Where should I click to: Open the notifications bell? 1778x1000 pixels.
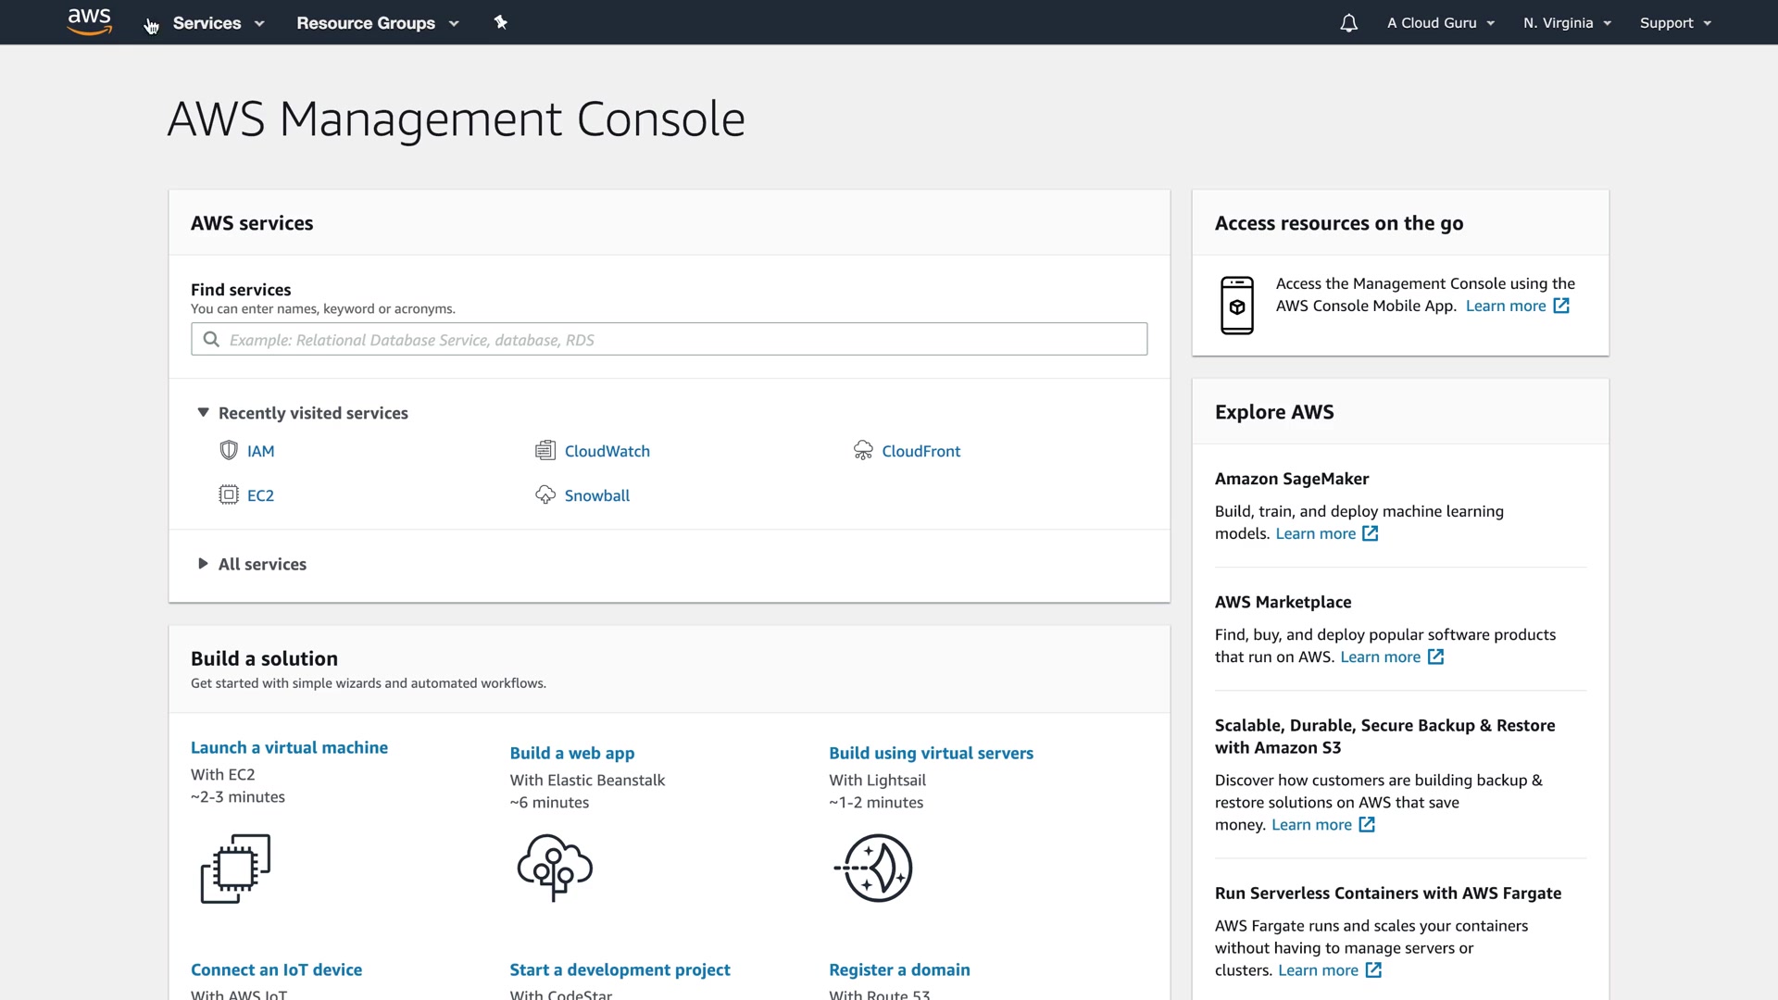pyautogui.click(x=1348, y=23)
